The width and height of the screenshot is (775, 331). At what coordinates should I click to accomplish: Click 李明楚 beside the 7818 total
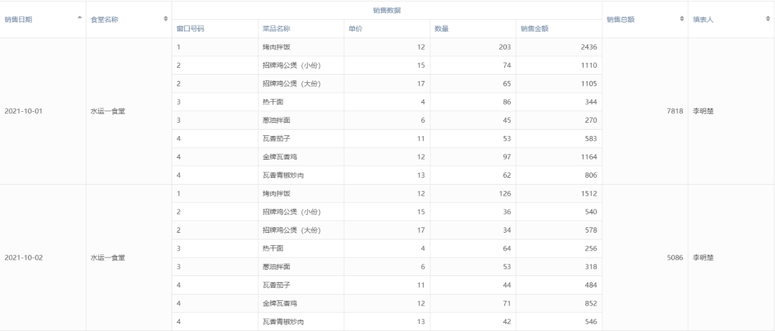(703, 111)
